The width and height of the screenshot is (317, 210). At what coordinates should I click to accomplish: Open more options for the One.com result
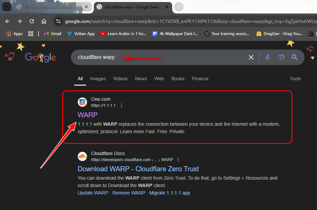pyautogui.click(x=121, y=106)
